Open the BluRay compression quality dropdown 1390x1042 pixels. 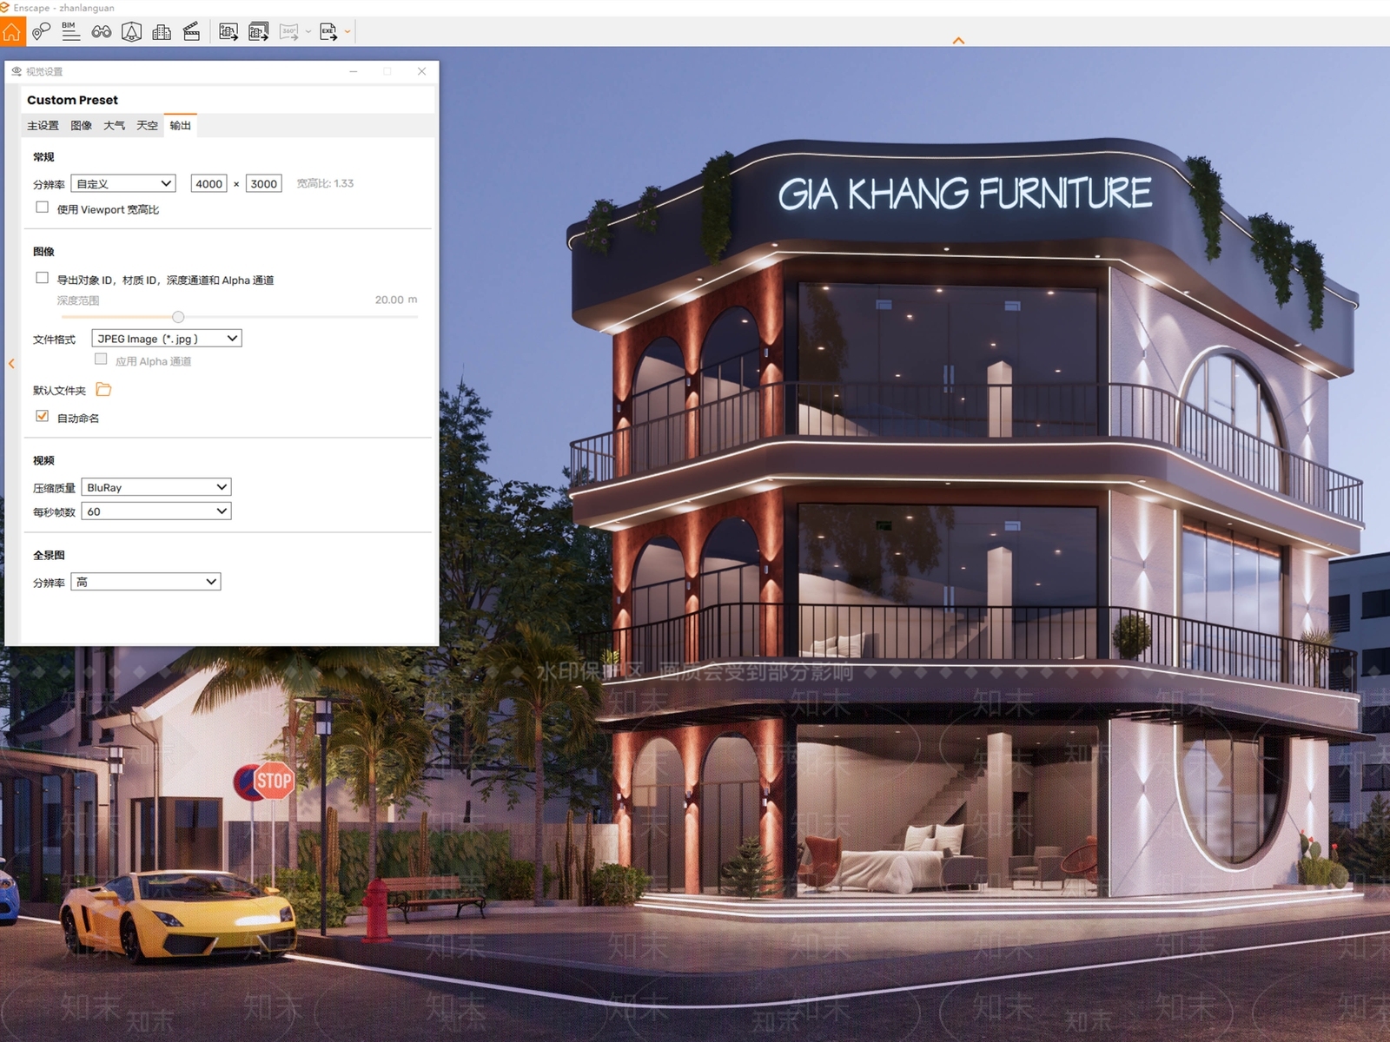coord(156,487)
